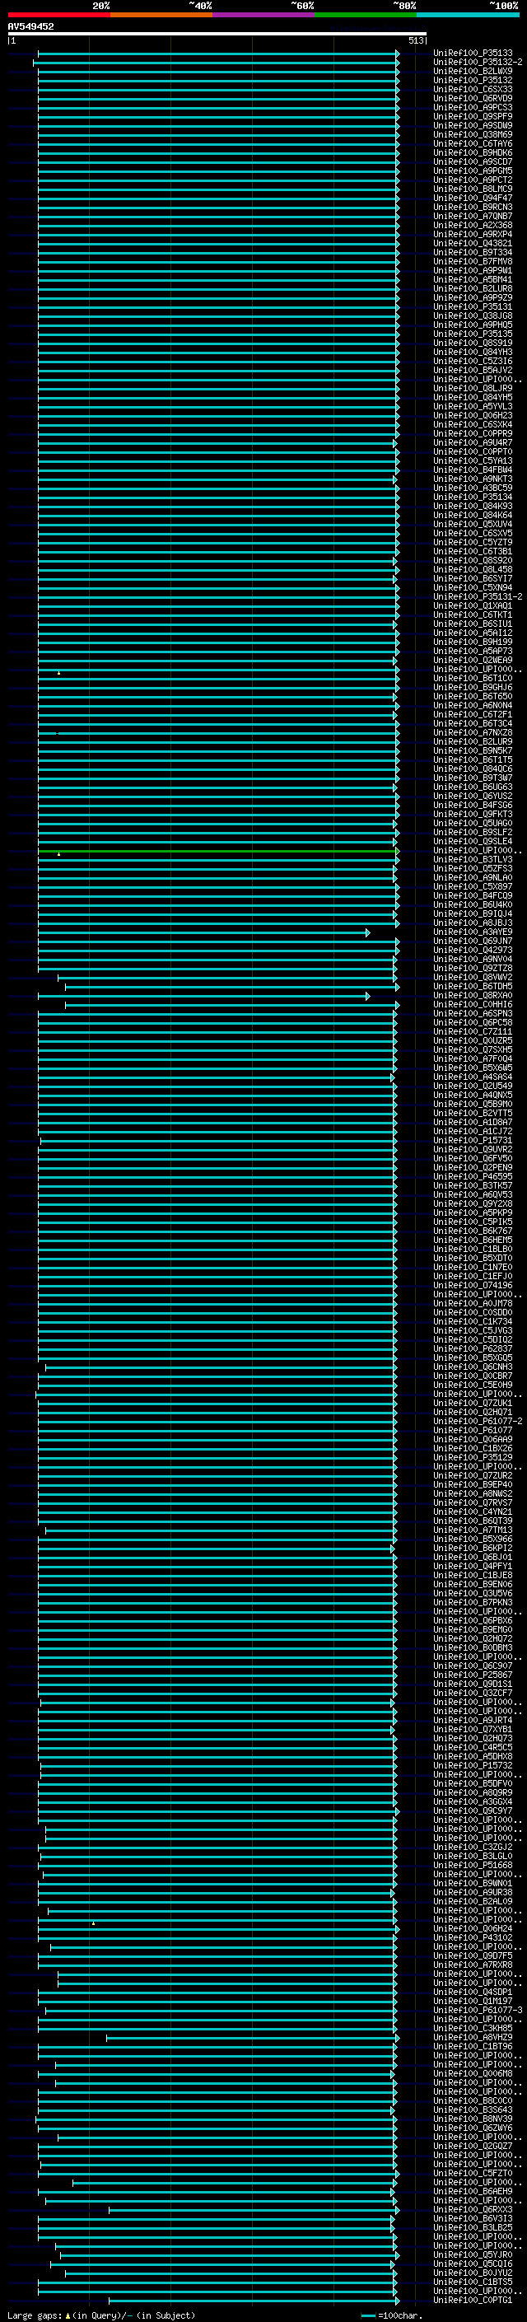The width and height of the screenshot is (527, 2322).
Task: Select UniRef100_Q6PC58 label
Action: [473, 1023]
